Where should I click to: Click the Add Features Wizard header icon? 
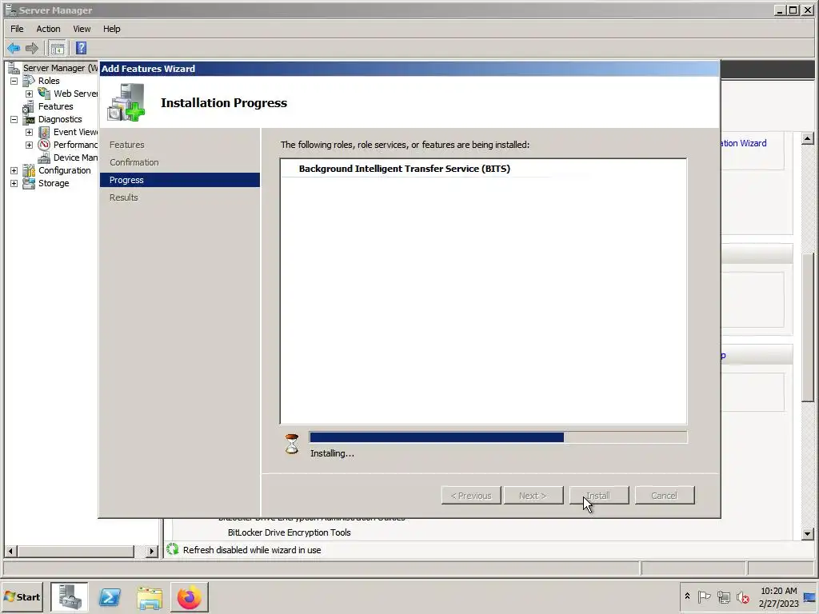click(126, 102)
